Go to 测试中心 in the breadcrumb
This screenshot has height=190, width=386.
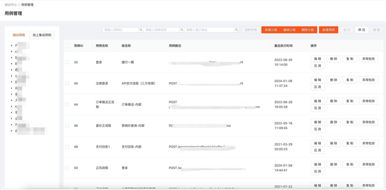(11, 5)
